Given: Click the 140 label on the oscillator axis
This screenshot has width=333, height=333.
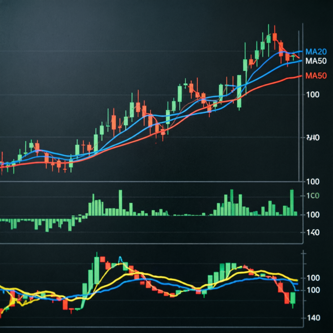Looking at the screenshot, I should 313,318.
